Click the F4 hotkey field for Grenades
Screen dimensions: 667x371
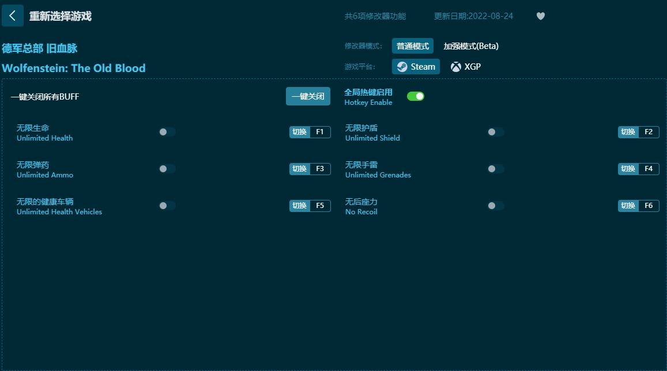coord(648,169)
